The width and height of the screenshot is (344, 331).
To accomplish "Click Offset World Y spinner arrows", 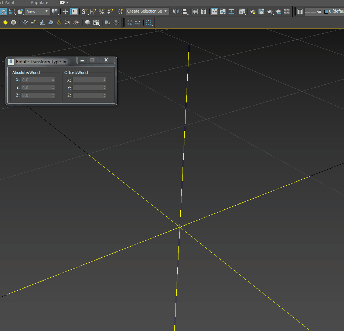I will pyautogui.click(x=105, y=88).
